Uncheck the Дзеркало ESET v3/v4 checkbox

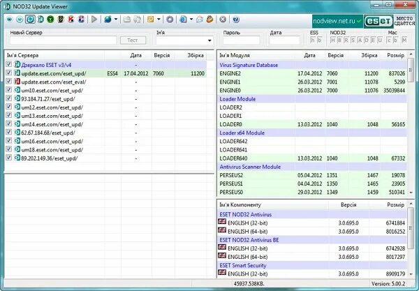(x=9, y=64)
